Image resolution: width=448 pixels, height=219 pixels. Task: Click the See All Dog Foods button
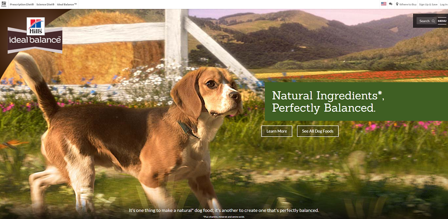click(318, 131)
